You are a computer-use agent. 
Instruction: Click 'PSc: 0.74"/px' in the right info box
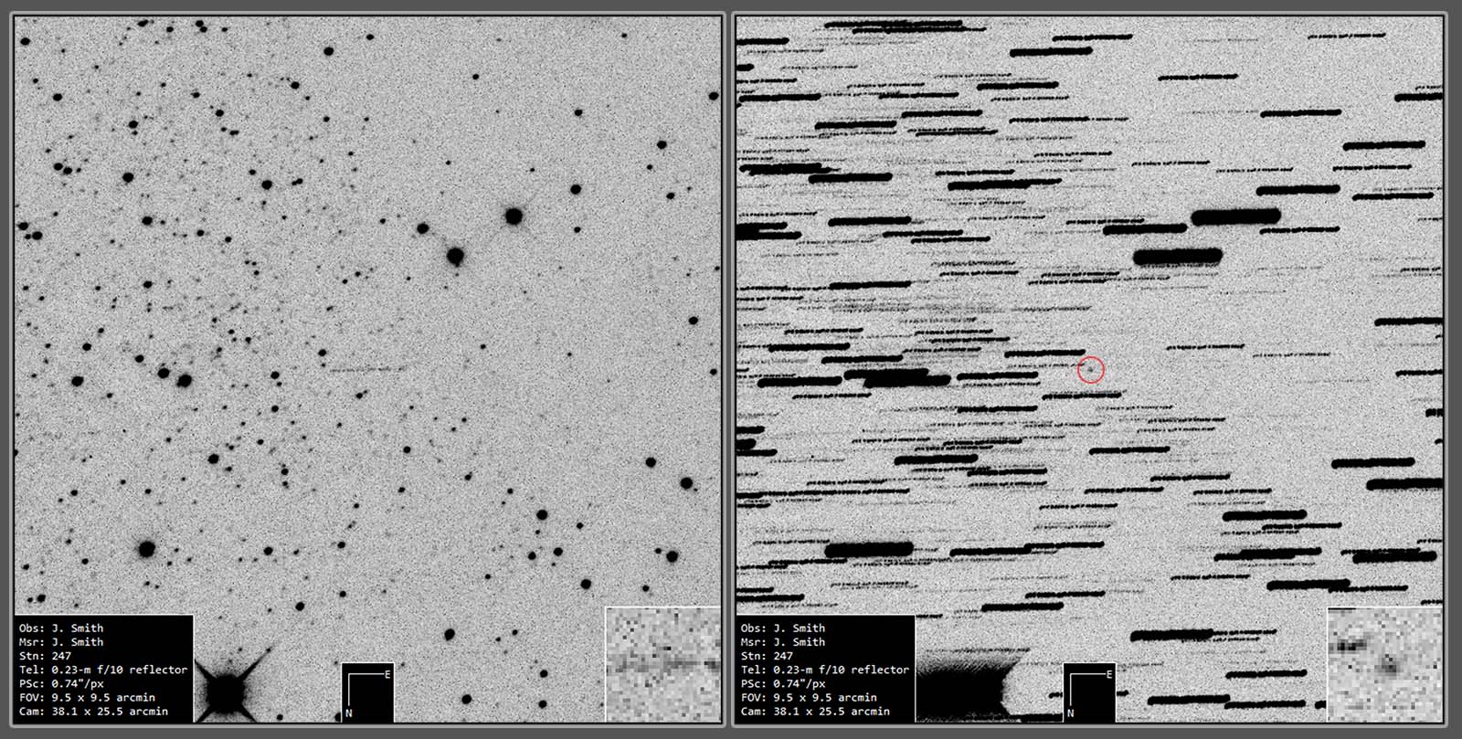[782, 683]
